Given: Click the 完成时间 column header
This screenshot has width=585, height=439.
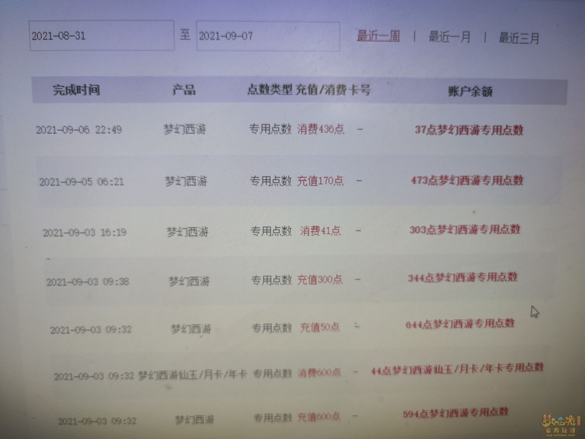Looking at the screenshot, I should click(x=76, y=90).
